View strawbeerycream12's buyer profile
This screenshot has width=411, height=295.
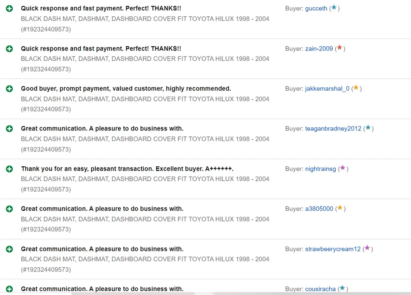click(x=333, y=249)
